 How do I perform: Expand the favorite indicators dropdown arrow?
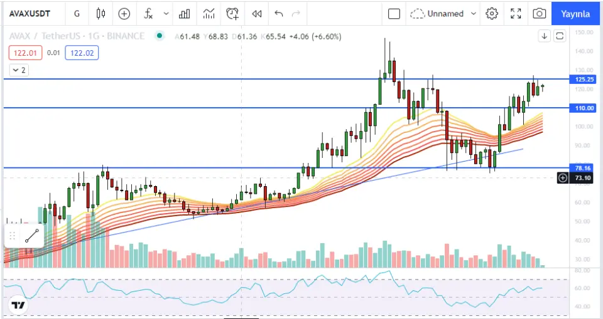click(x=166, y=13)
